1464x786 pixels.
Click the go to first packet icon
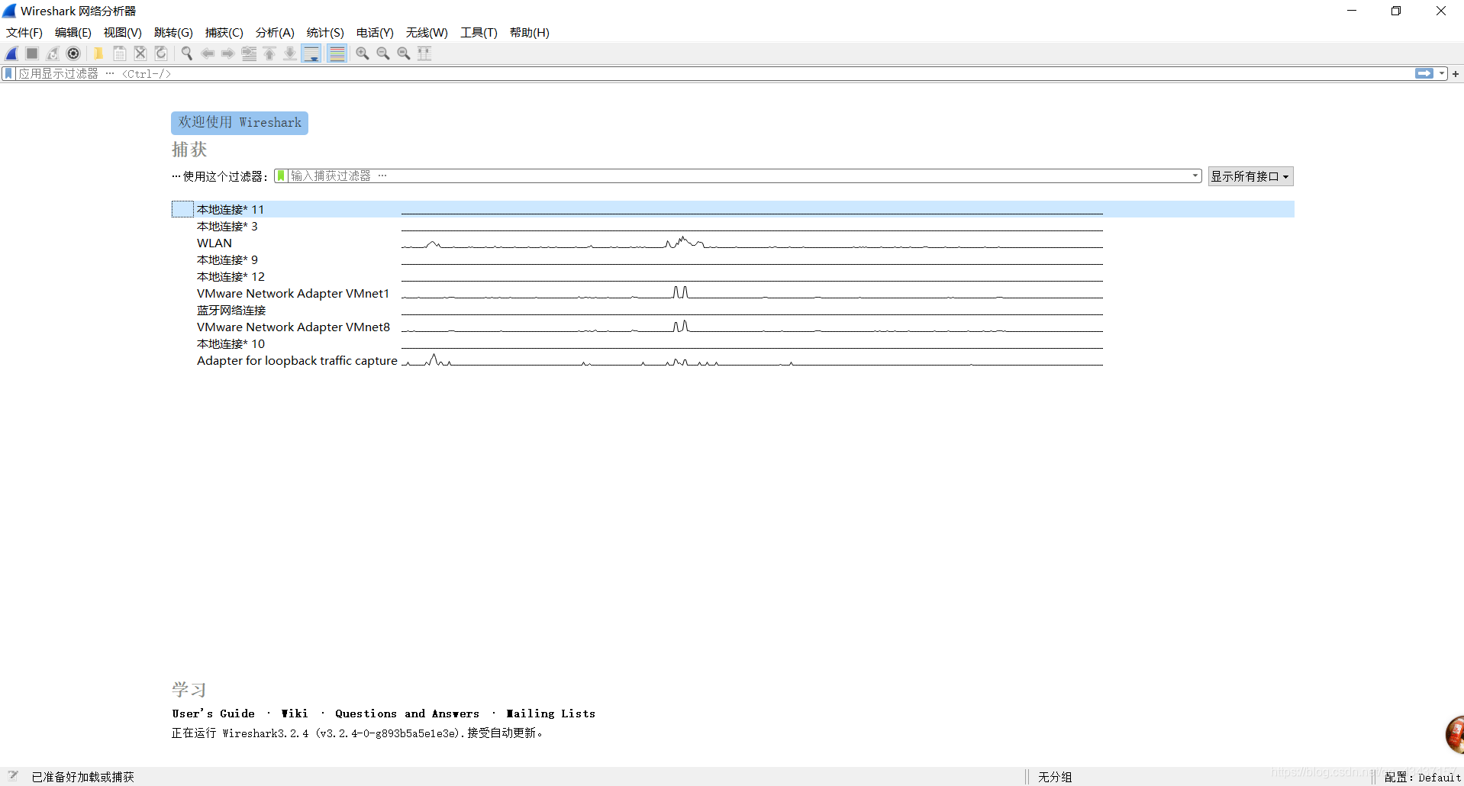pos(269,53)
